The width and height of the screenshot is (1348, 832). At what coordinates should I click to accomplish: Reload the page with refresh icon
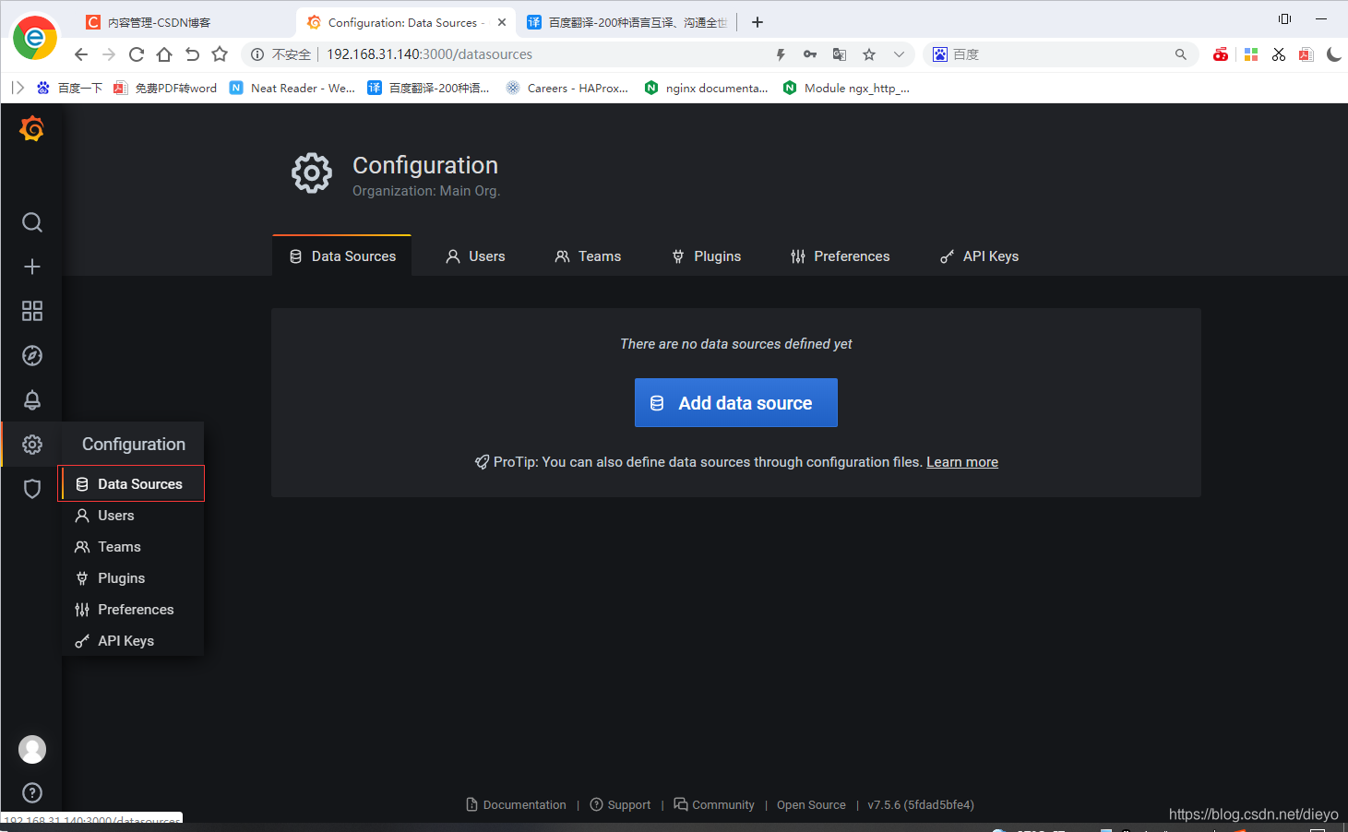point(137,54)
